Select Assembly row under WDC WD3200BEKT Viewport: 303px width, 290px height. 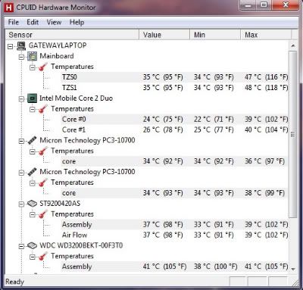(175, 267)
